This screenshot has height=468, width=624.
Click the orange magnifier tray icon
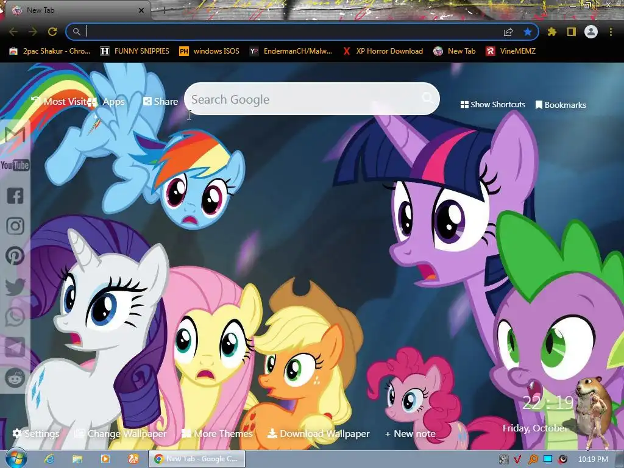tap(533, 459)
